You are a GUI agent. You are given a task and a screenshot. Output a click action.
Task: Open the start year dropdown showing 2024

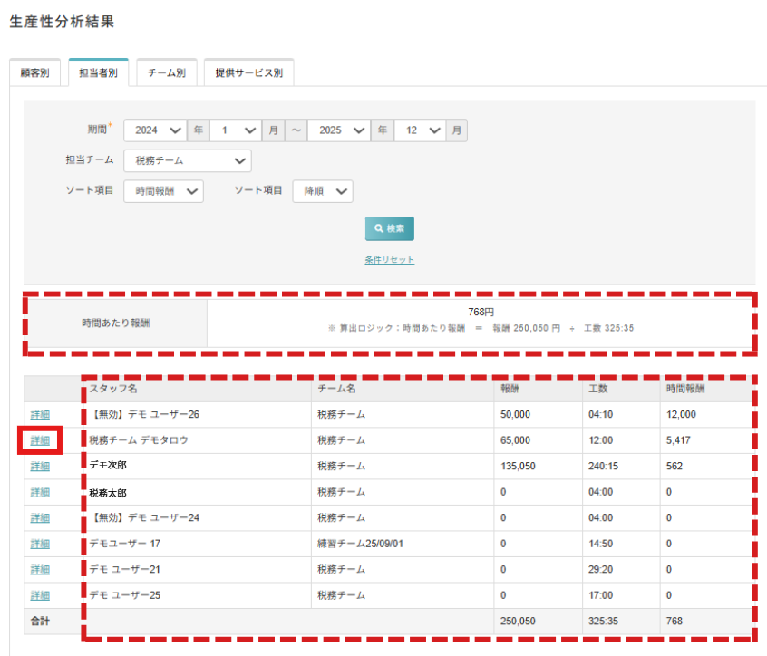coord(155,130)
